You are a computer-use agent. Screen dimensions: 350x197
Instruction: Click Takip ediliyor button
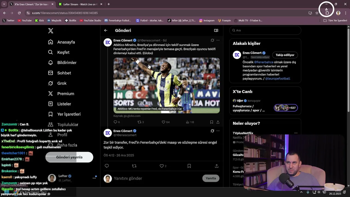pyautogui.click(x=285, y=55)
